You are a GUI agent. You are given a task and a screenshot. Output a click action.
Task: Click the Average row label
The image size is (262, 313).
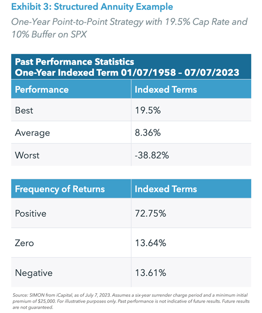point(32,132)
